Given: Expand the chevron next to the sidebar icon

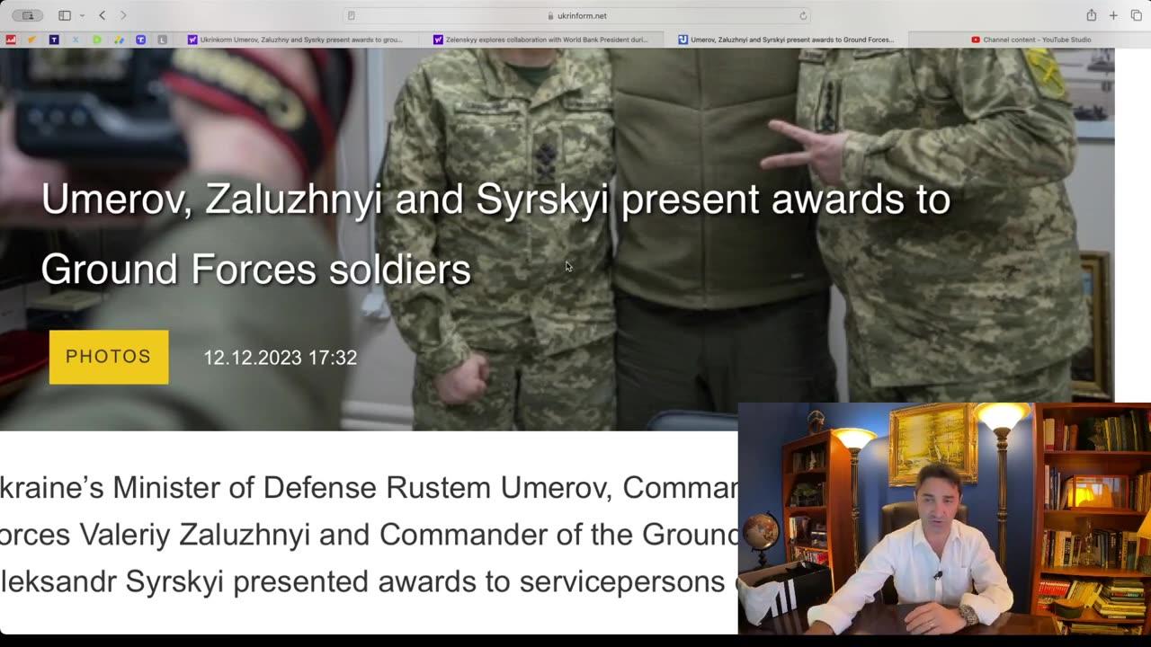Looking at the screenshot, I should coord(84,15).
